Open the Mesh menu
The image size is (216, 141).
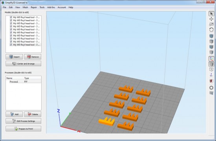pyautogui.click(x=25, y=7)
